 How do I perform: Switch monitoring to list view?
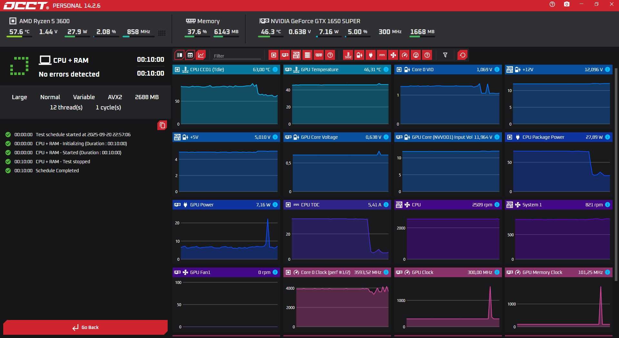pos(180,55)
